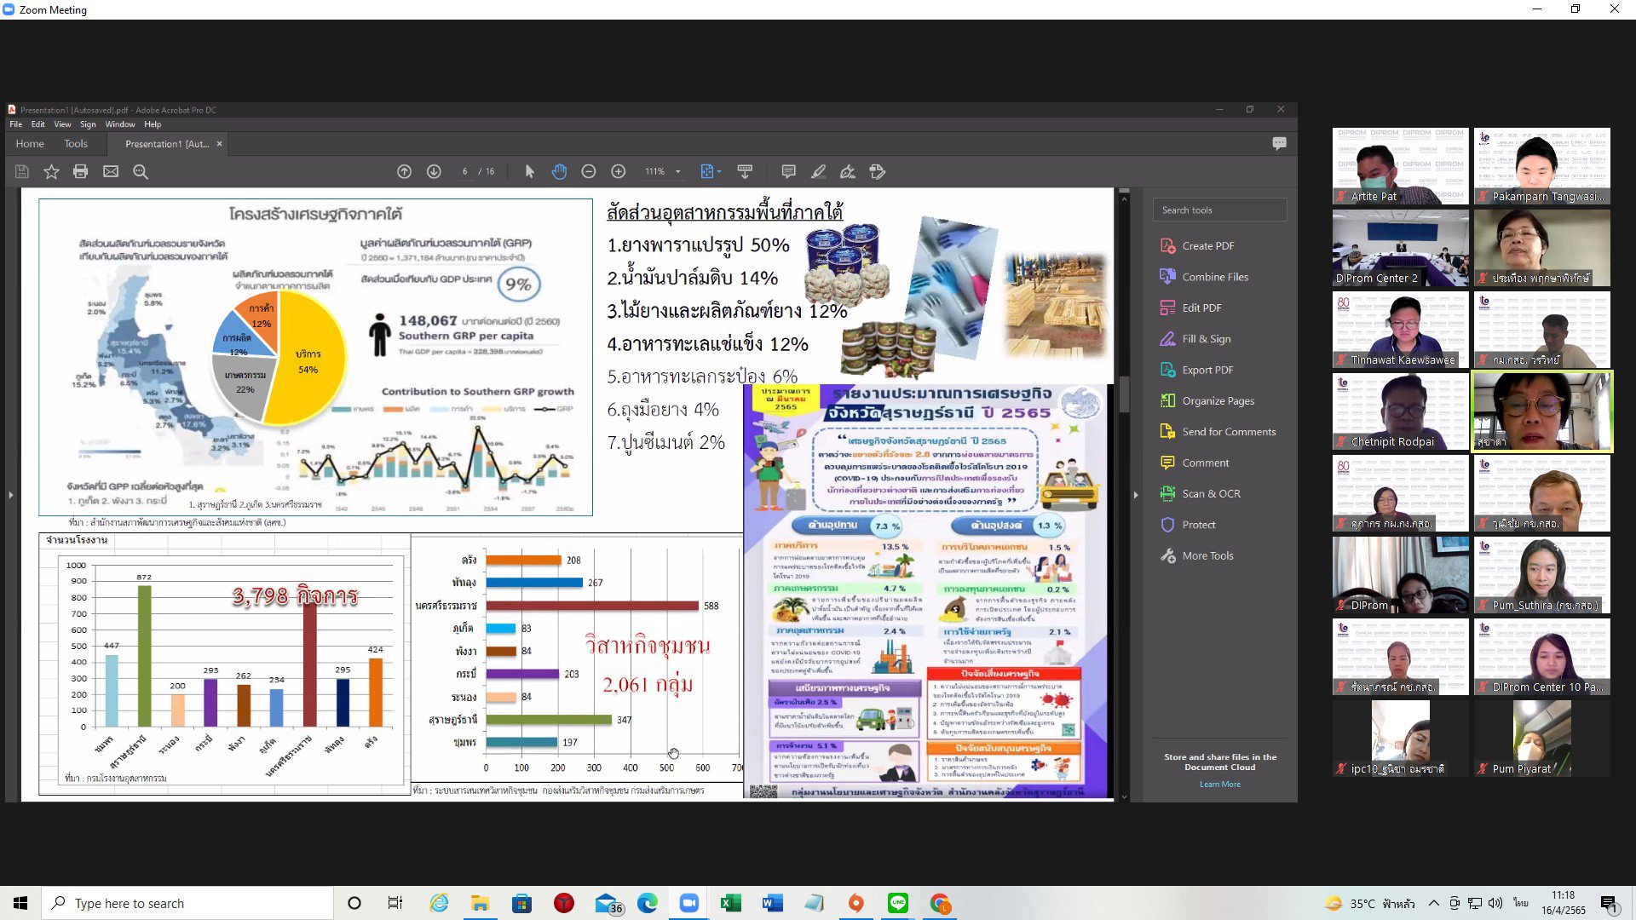Click the Zoom out minus icon

[x=588, y=171]
